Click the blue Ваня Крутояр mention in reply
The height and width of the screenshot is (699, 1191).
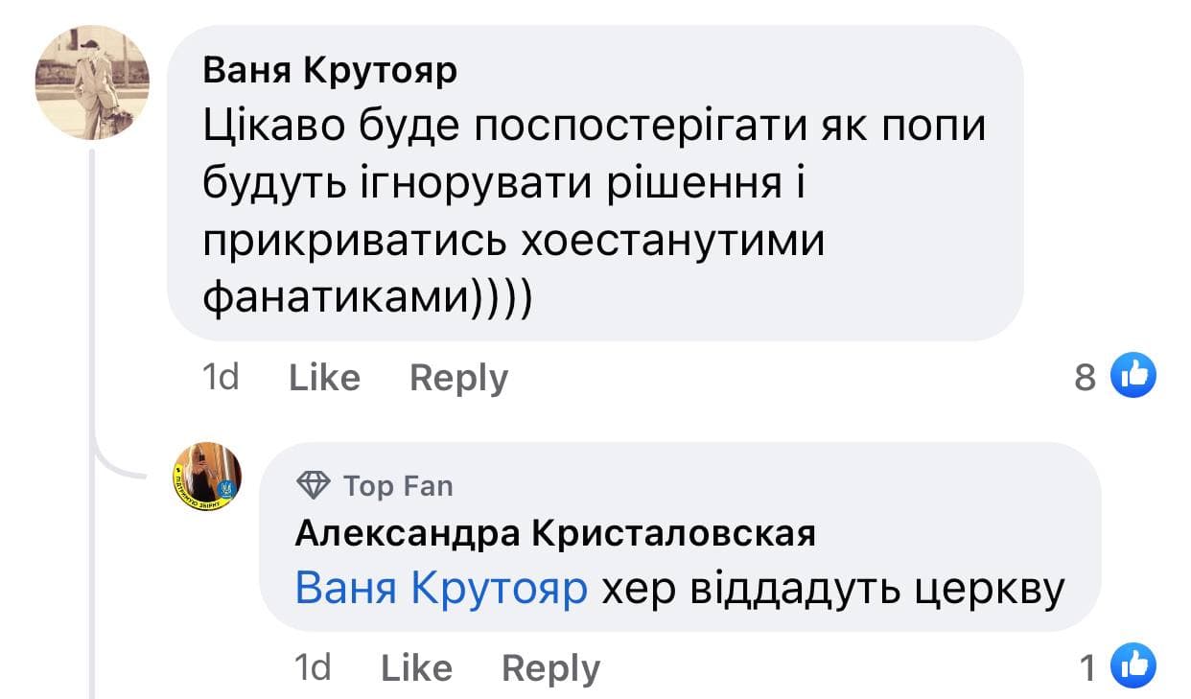click(441, 588)
